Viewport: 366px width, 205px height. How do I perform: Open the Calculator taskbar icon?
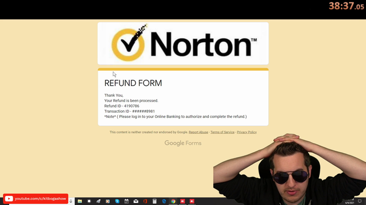coord(154,201)
